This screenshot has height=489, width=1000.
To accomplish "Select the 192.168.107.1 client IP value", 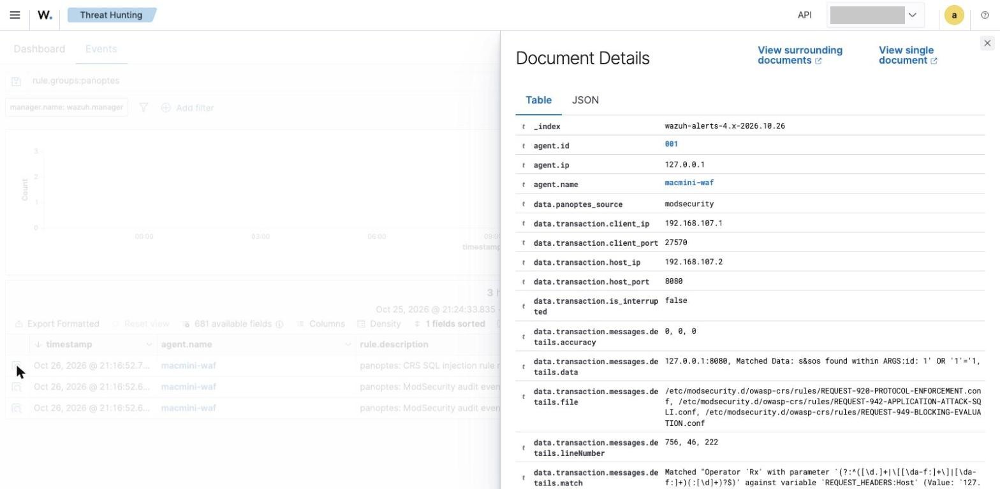I will point(693,223).
